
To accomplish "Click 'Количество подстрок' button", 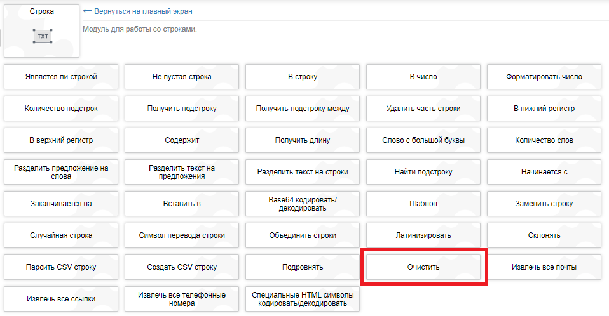I will [61, 109].
